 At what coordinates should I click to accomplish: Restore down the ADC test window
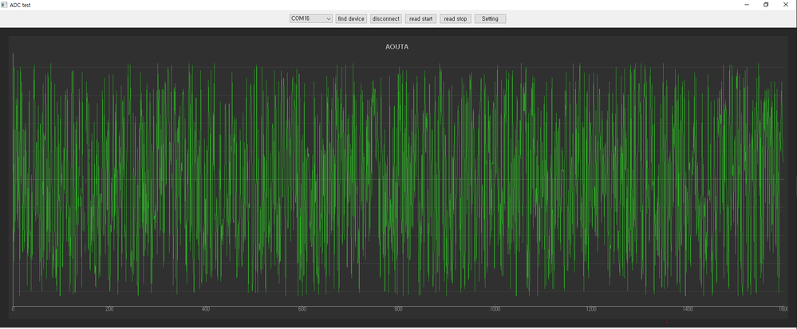765,5
